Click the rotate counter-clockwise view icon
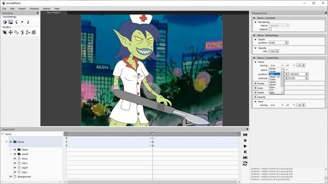Viewport: 328px width, 184px height. tap(16, 22)
